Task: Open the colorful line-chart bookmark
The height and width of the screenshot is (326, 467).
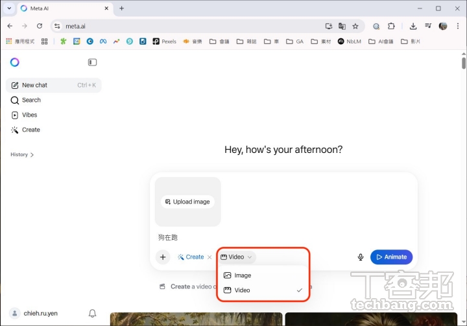Action: click(x=116, y=41)
